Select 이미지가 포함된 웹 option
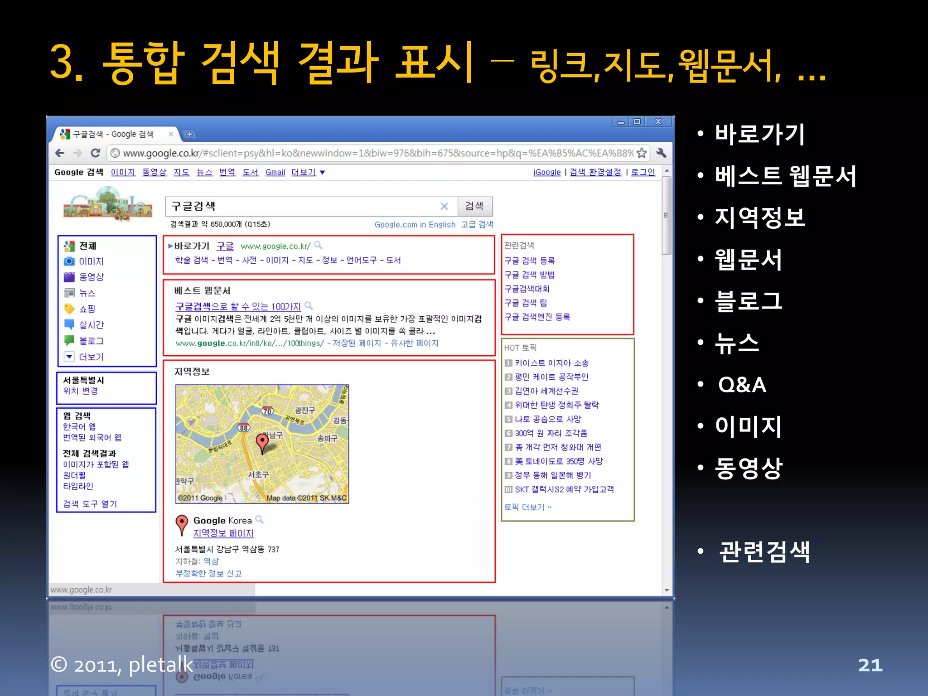Viewport: 928px width, 696px height. [96, 464]
